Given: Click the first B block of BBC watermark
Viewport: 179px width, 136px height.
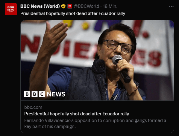Looking at the screenshot, I should click(x=27, y=94).
